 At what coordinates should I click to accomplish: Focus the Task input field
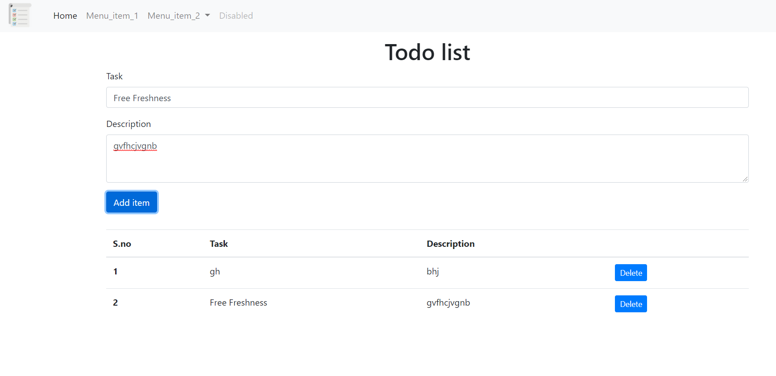[x=427, y=98]
